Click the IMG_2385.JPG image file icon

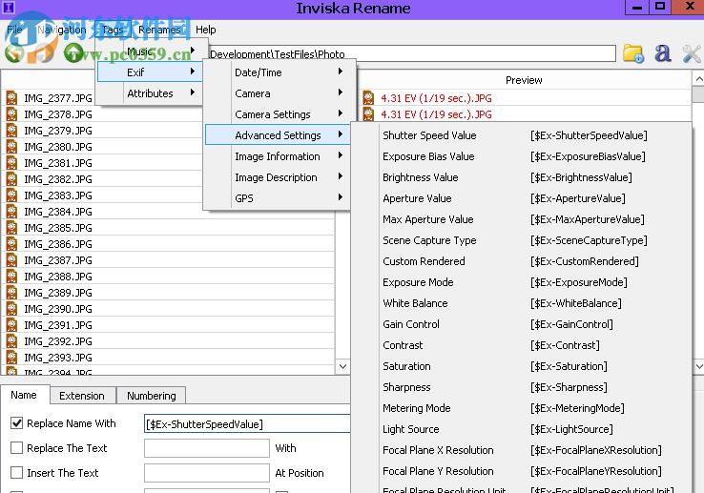(x=12, y=228)
